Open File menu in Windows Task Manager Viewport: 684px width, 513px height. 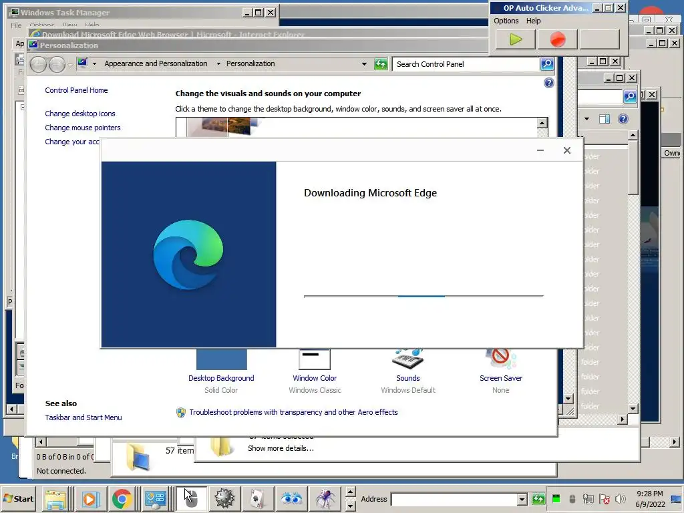[x=16, y=25]
